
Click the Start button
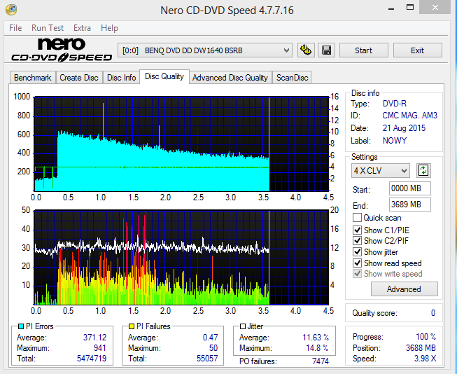(363, 50)
